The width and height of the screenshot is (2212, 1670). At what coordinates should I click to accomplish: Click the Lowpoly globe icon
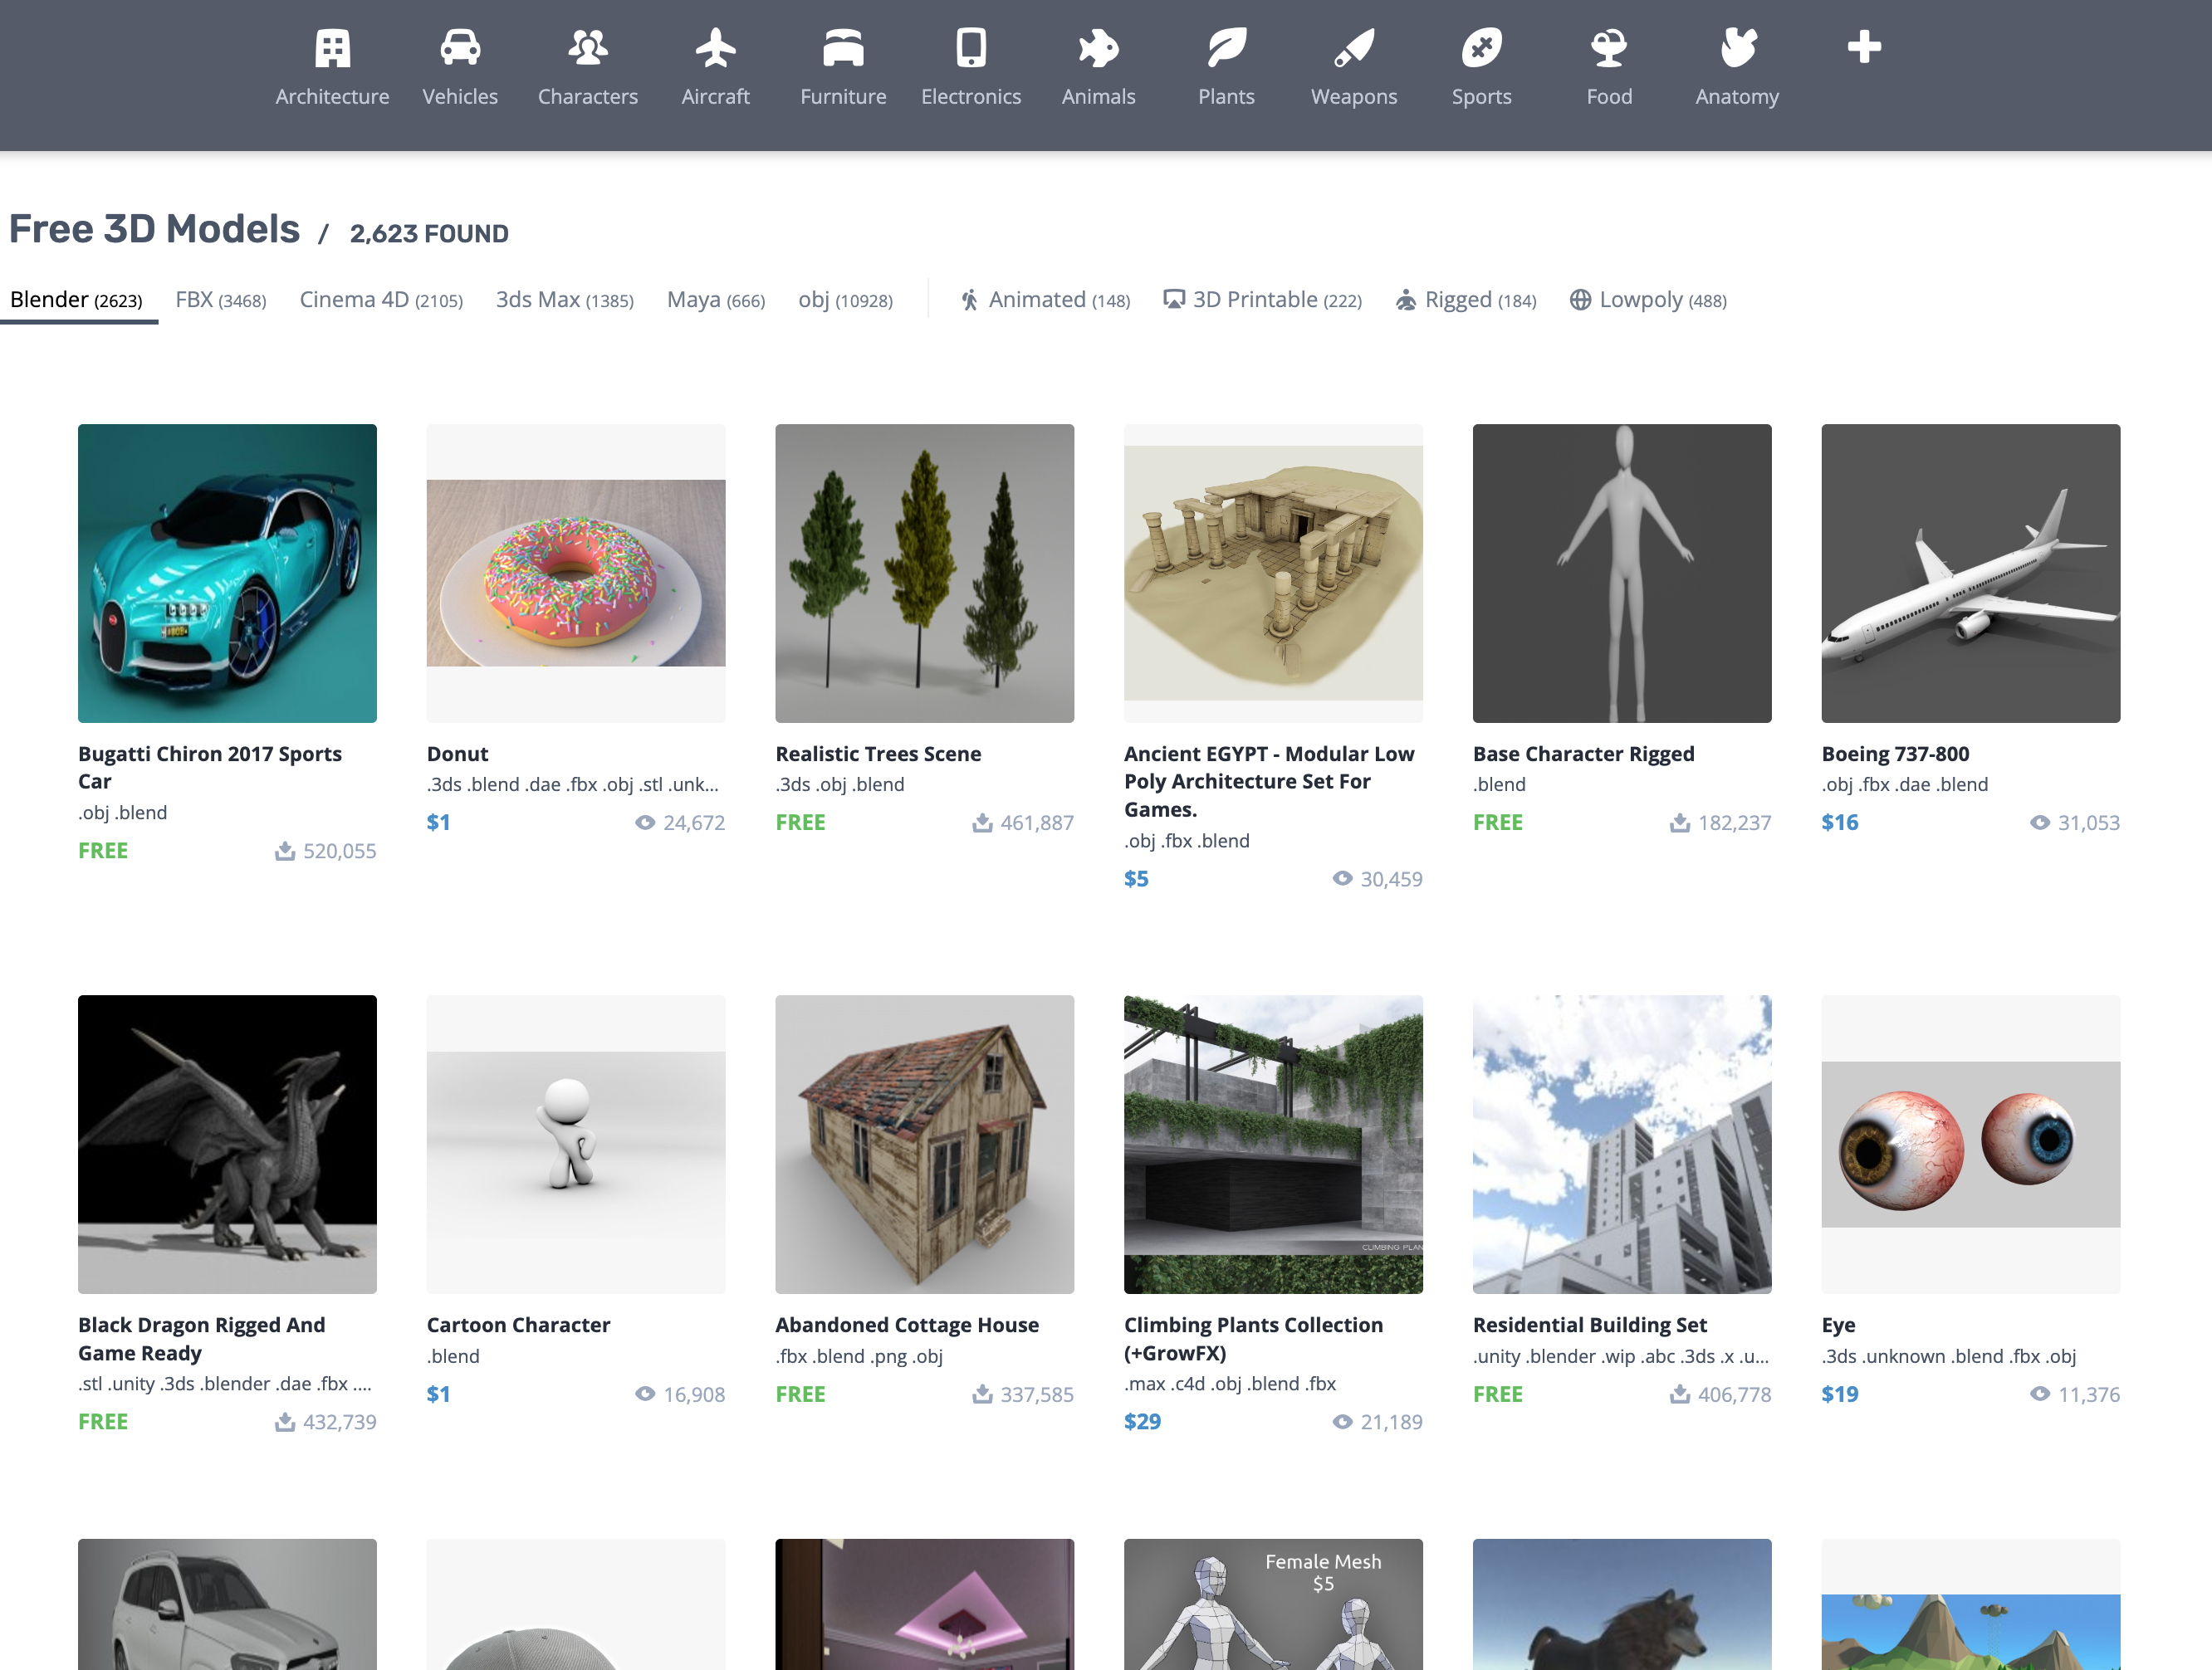coord(1580,300)
